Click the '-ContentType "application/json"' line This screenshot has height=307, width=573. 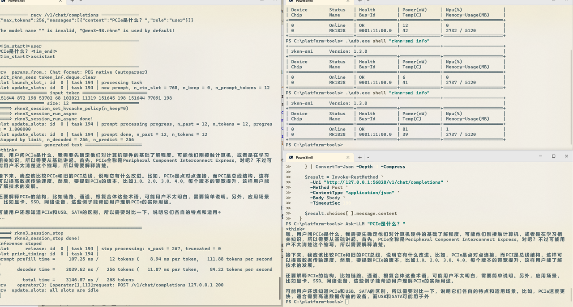pos(355,193)
